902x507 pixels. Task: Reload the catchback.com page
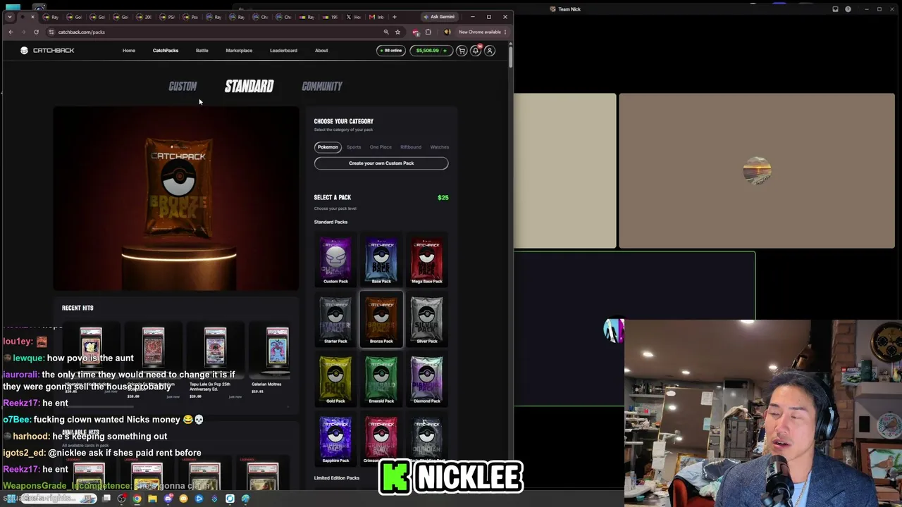pyautogui.click(x=36, y=32)
